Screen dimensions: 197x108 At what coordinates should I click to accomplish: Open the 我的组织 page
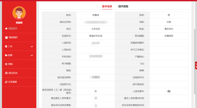19,38
